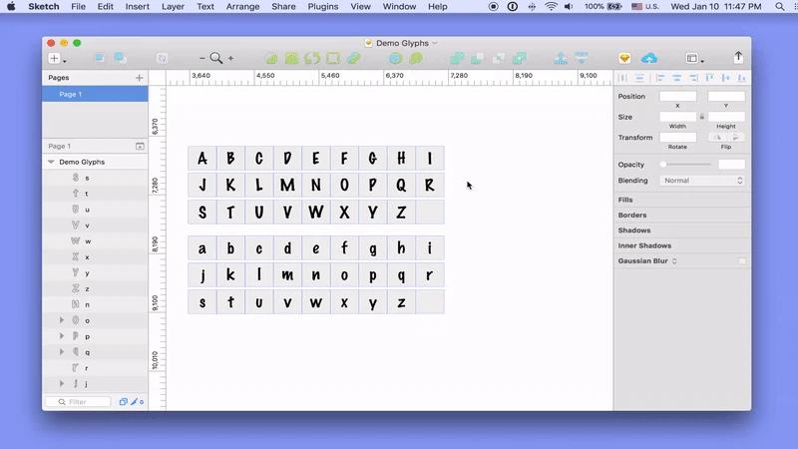
Task: Click the layer Filter search field
Action: pos(78,402)
